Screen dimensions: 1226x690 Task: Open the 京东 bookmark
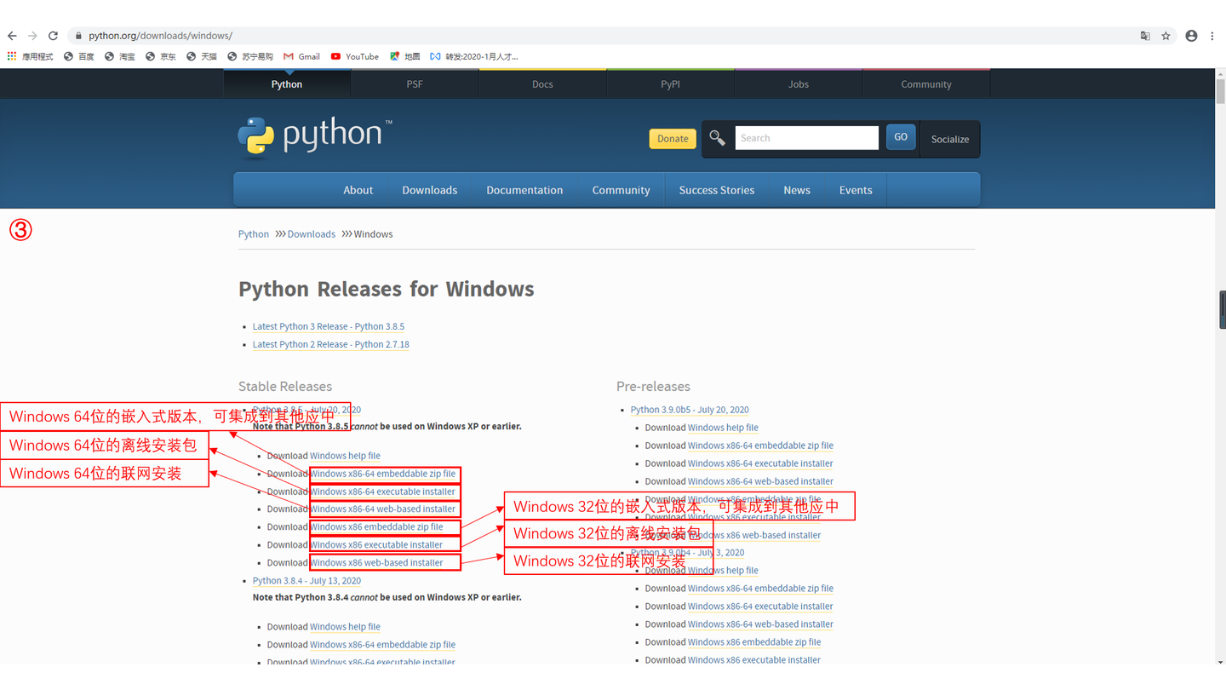[x=160, y=56]
